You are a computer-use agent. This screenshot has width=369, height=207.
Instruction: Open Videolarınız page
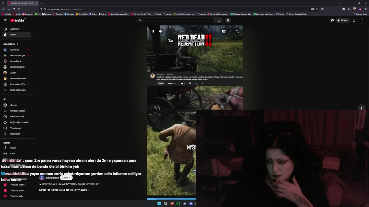click(16, 128)
